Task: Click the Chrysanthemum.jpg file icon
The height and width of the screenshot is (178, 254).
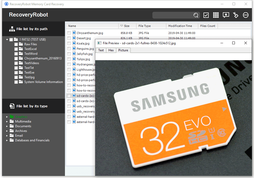Action: tap(74, 32)
